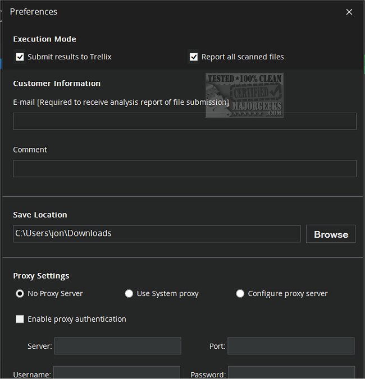This screenshot has width=365, height=379.
Task: Click the Execution Mode section heading
Action: pyautogui.click(x=45, y=39)
